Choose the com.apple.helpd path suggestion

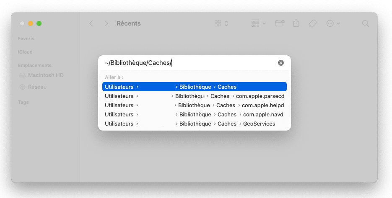click(x=194, y=105)
